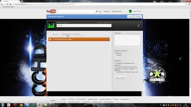Open the active Chrome window taskbar button
This screenshot has width=191, height=107.
click(40, 105)
